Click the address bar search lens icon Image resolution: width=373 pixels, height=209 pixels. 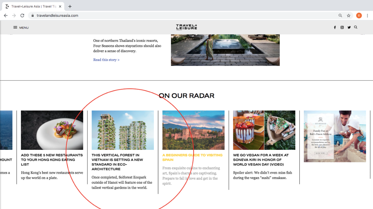tap(340, 15)
